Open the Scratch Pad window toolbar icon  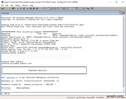pos(70,8)
